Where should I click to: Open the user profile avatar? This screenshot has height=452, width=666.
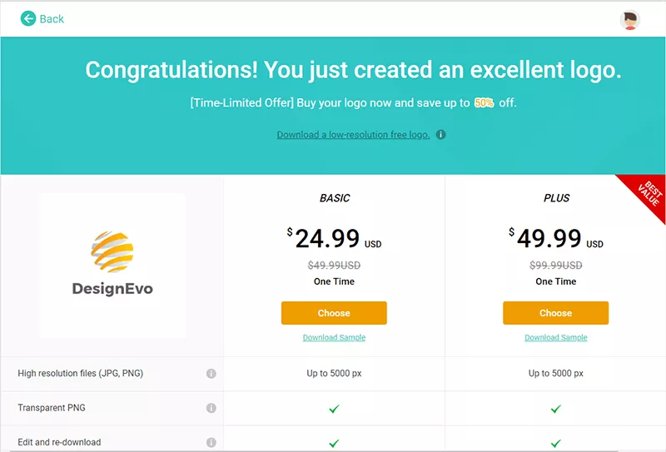[x=630, y=20]
